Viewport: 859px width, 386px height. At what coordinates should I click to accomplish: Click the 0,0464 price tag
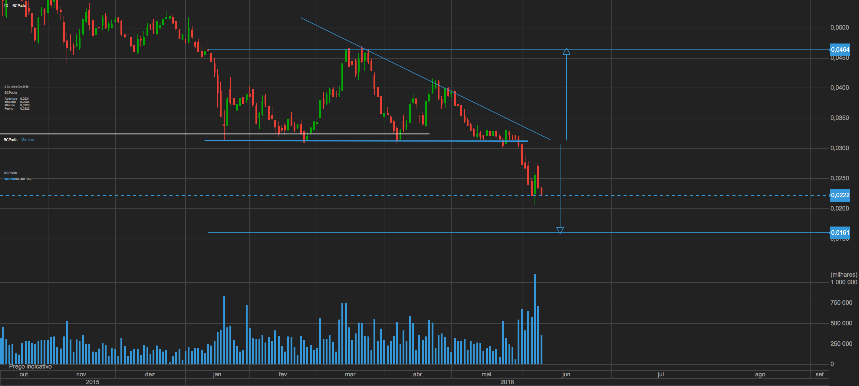840,50
